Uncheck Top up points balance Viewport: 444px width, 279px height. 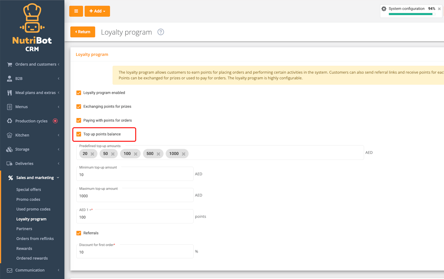click(79, 134)
